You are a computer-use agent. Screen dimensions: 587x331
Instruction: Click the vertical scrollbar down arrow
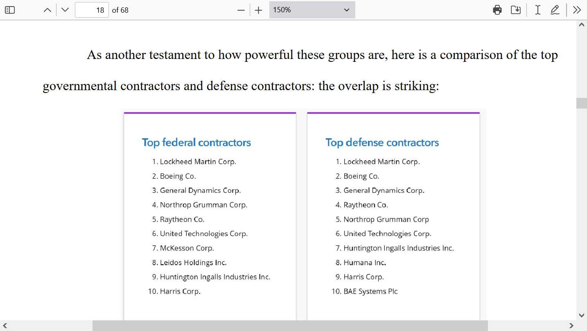tap(582, 315)
